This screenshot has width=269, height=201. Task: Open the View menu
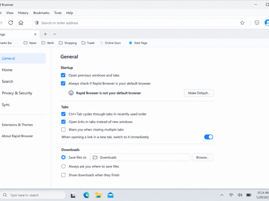point(10,13)
